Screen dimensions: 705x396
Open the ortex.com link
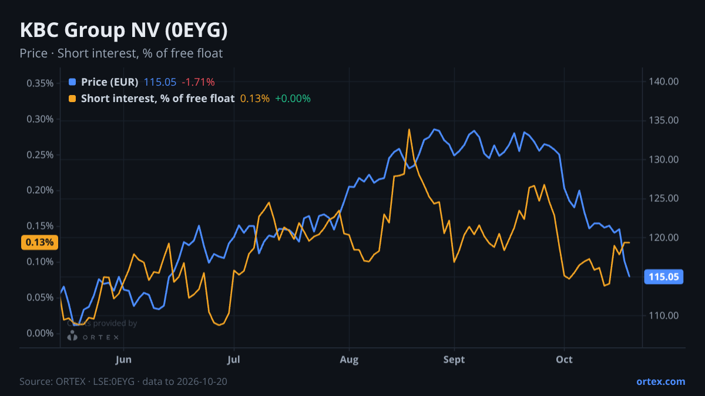661,381
